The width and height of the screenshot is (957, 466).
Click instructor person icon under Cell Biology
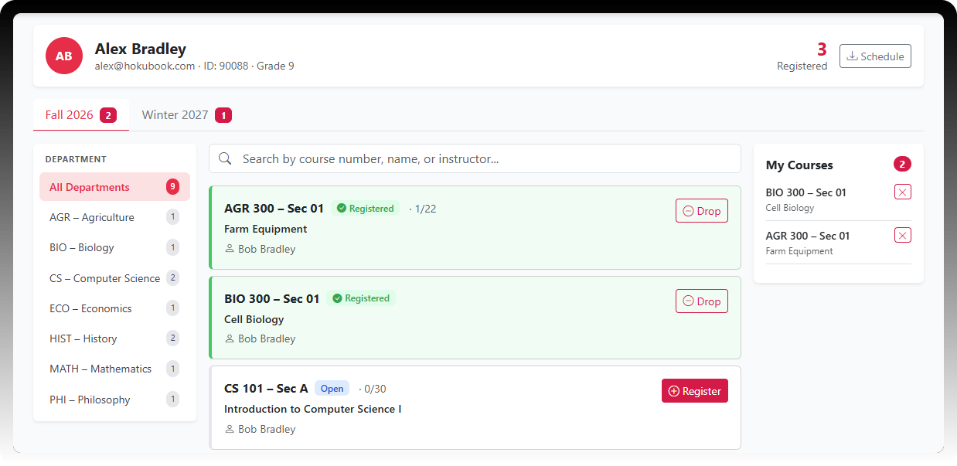click(x=230, y=338)
